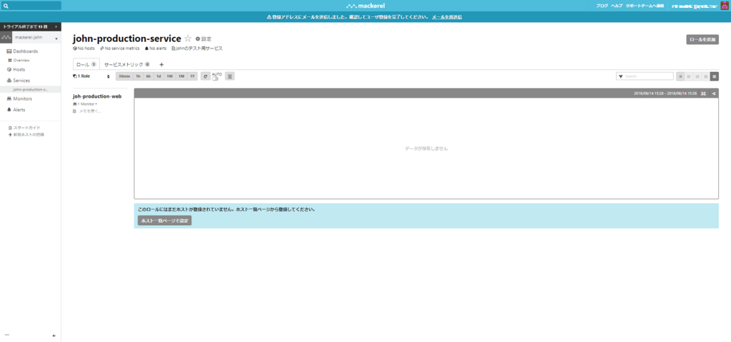
Task: Focus the top-left global search box
Action: click(31, 6)
